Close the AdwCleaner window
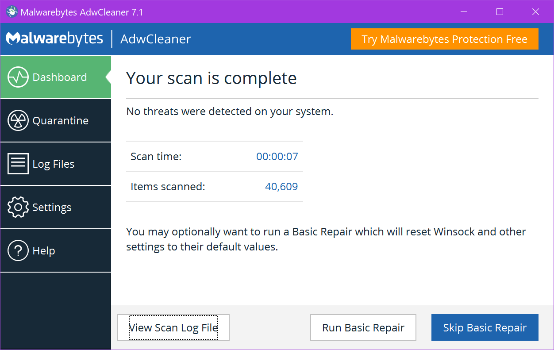 (535, 12)
